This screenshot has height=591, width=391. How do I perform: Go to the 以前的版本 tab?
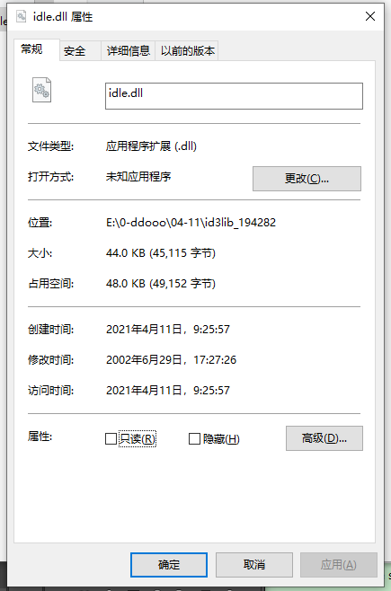[x=187, y=51]
